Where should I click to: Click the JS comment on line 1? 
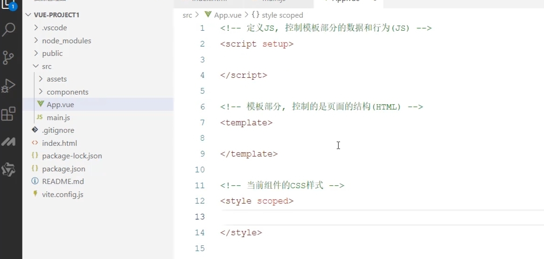tap(326, 28)
